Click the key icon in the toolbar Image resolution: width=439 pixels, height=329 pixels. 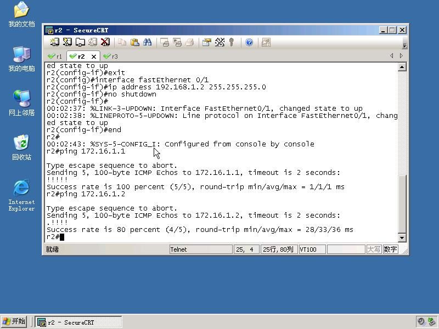coord(231,42)
